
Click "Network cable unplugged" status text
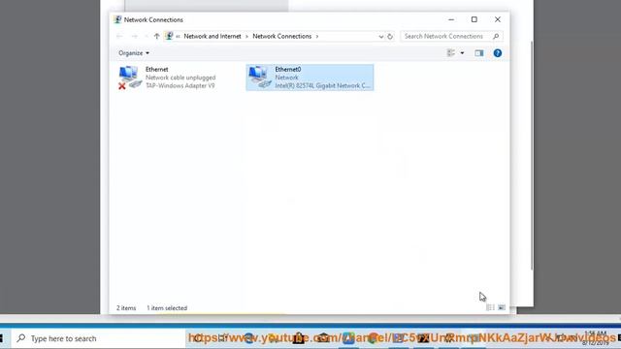pos(180,78)
